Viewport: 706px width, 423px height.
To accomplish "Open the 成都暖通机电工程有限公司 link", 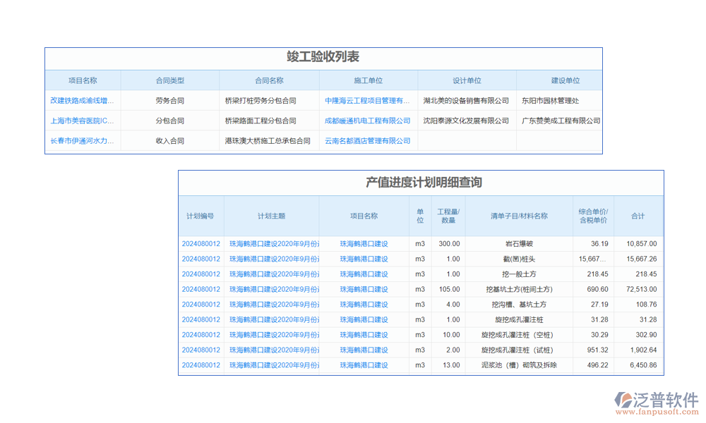I will point(367,121).
